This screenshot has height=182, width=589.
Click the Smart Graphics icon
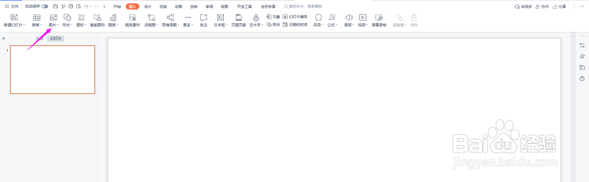[97, 17]
